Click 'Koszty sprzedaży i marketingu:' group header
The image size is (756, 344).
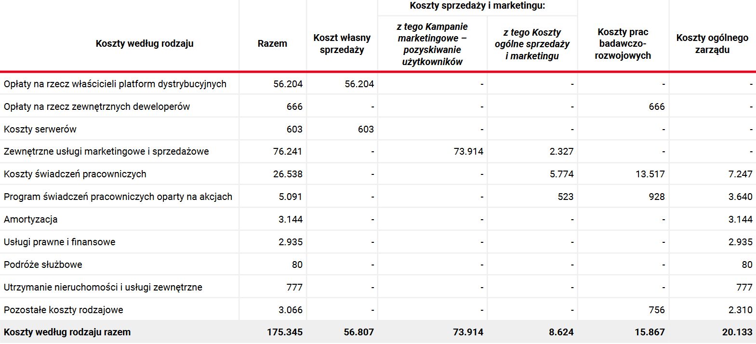(x=477, y=6)
